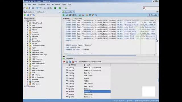
Task: Click the eraser Clear icon in worksheet toolbar
Action: point(93,15)
